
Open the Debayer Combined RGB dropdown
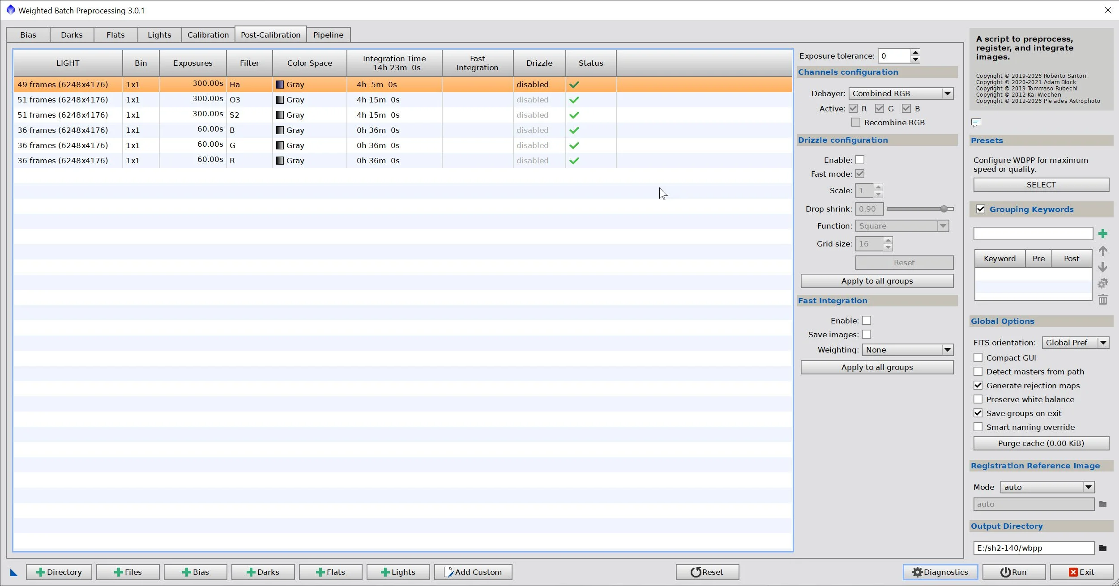[x=901, y=93]
